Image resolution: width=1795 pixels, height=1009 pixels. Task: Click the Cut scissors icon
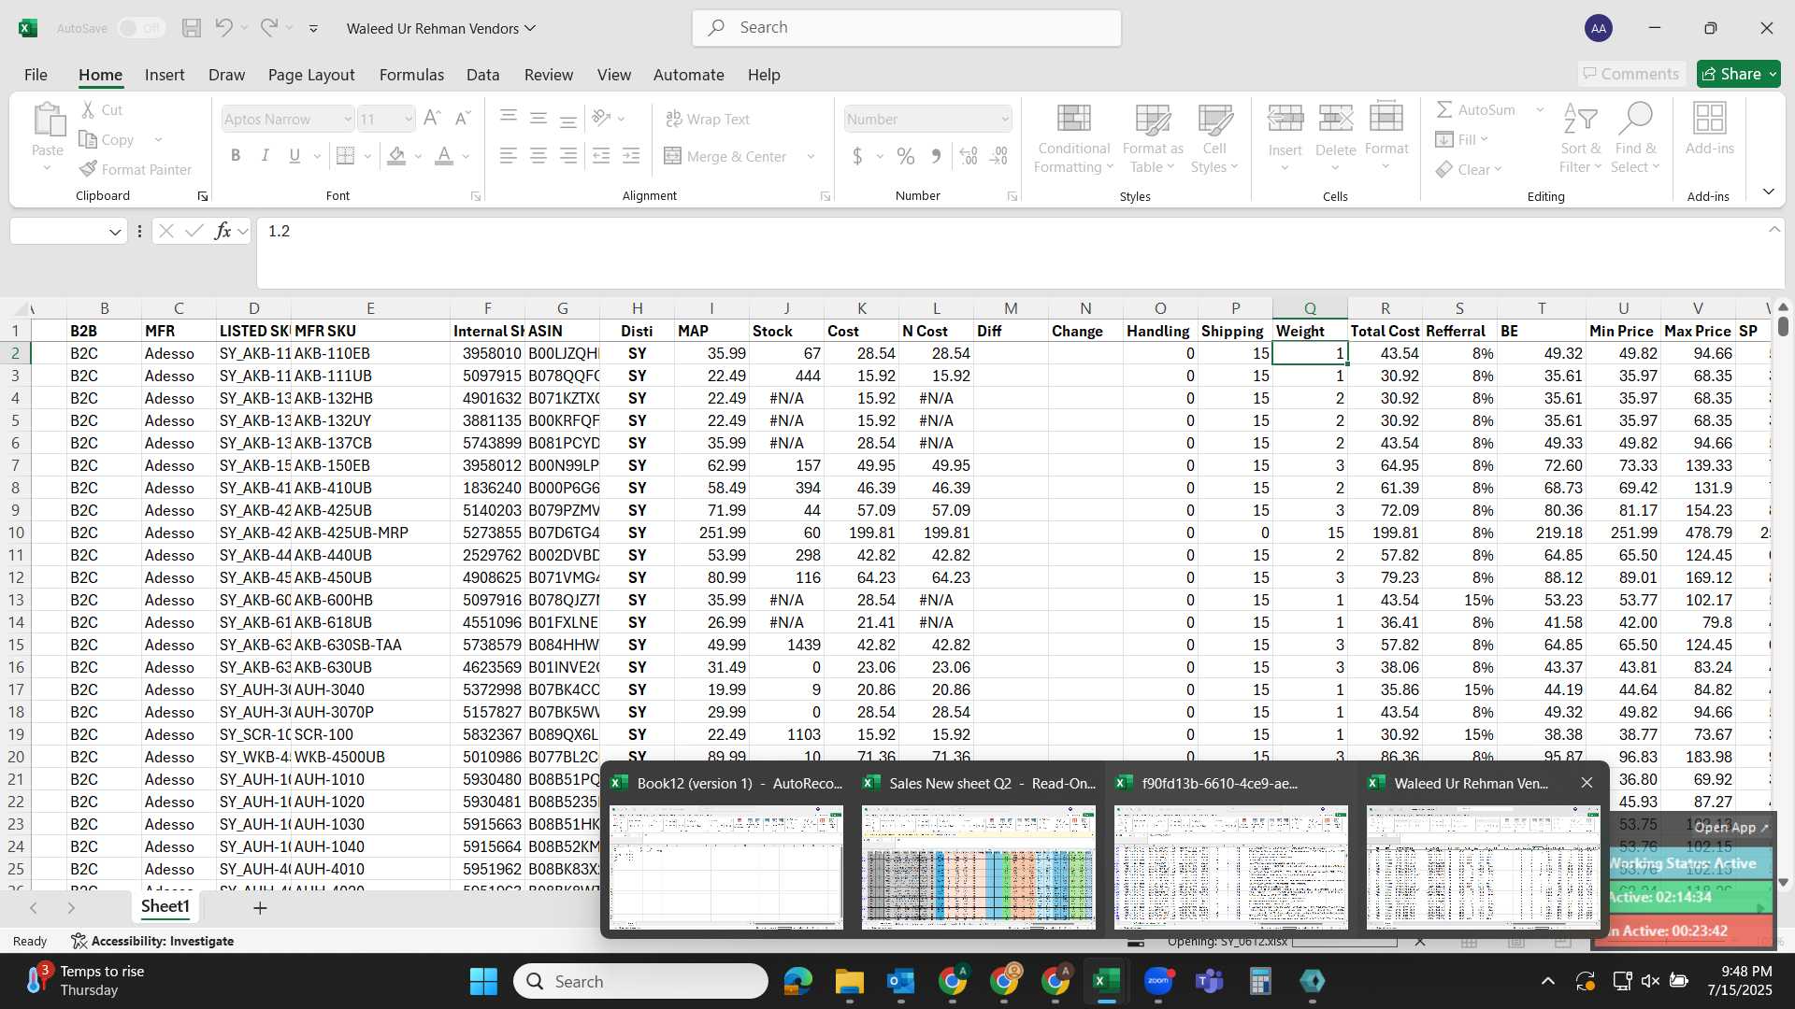point(89,109)
